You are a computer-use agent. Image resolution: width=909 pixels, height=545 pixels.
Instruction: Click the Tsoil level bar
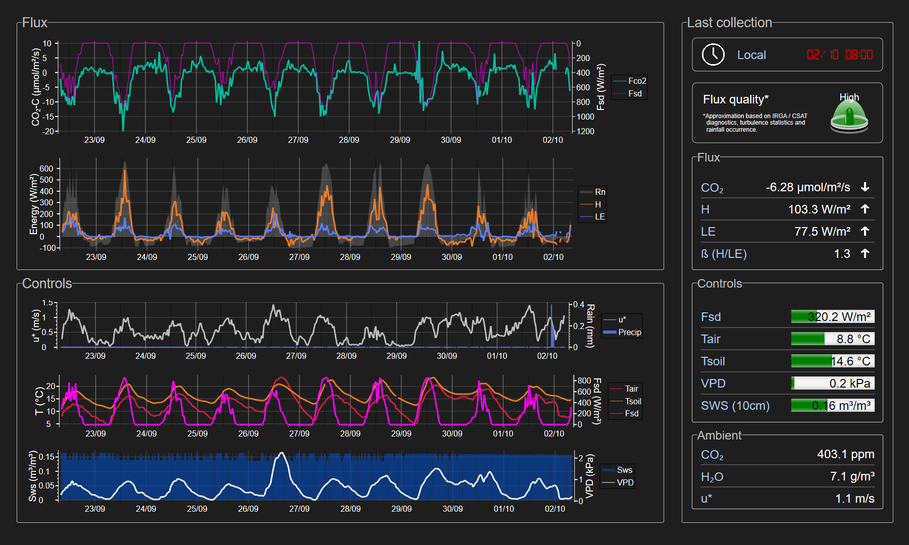coord(832,361)
